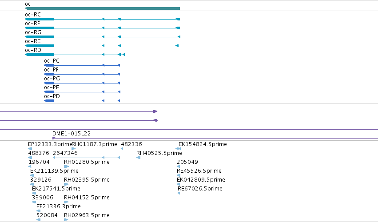
Task: Click the oc-RD thick exon block
Action: click(x=39, y=55)
